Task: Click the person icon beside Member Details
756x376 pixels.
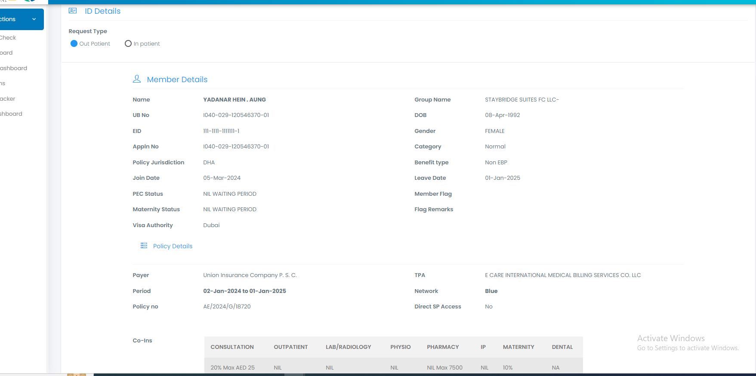Action: [x=137, y=79]
